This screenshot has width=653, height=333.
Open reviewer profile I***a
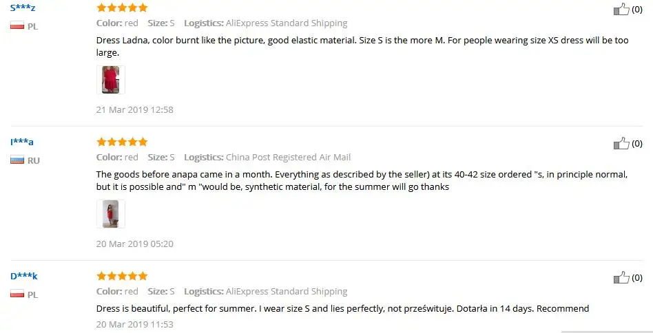[22, 142]
